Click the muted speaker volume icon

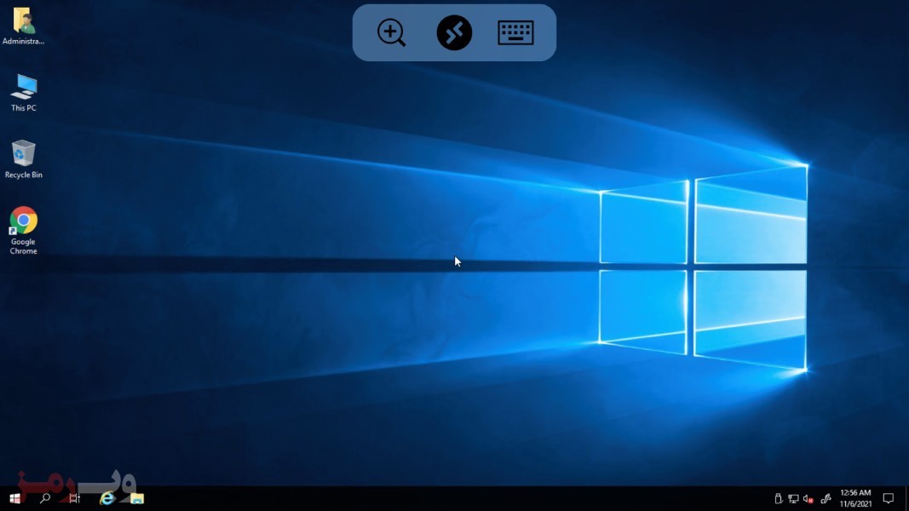click(808, 498)
